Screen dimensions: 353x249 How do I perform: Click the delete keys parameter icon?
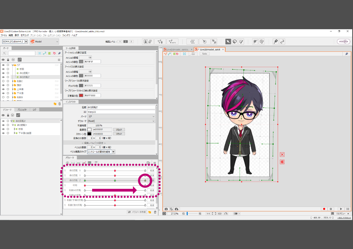tap(84, 163)
